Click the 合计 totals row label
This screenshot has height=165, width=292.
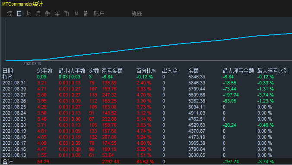8,162
